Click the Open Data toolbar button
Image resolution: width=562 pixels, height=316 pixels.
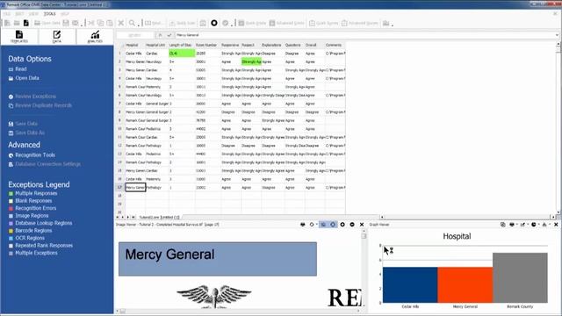point(47,23)
